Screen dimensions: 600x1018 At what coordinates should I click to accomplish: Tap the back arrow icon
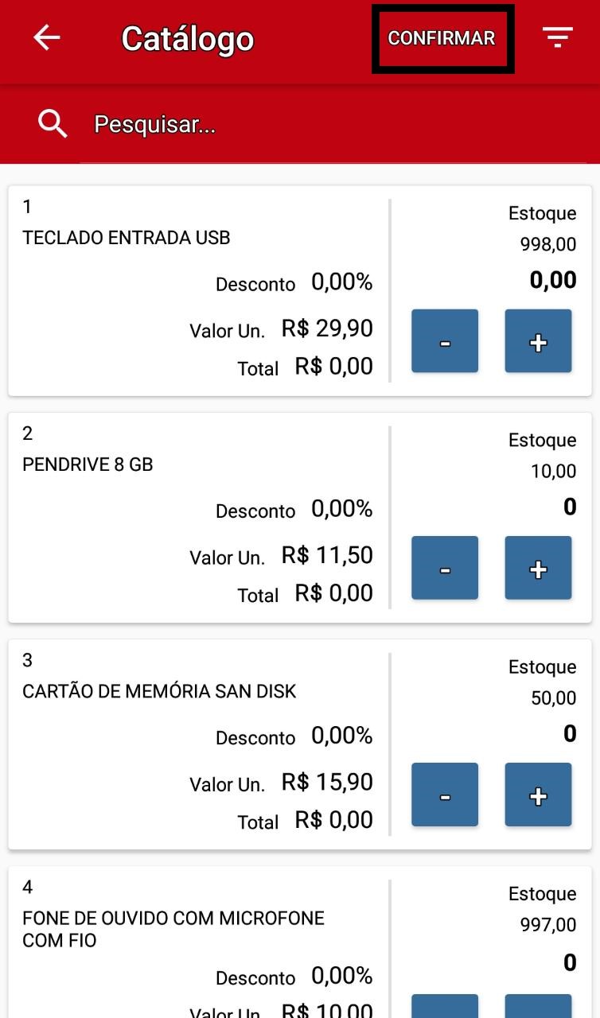point(47,37)
